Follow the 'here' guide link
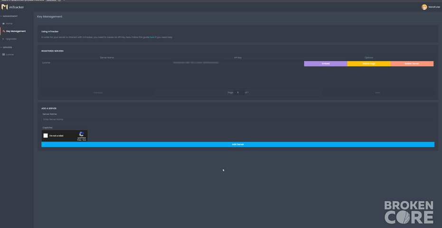442x228 pixels. [152, 37]
